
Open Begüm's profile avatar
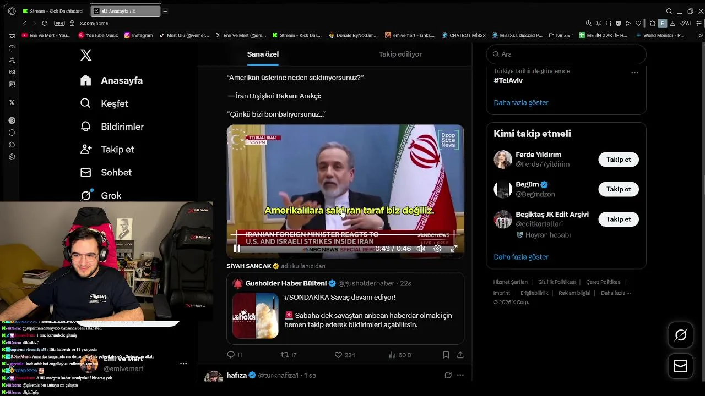[x=503, y=189]
